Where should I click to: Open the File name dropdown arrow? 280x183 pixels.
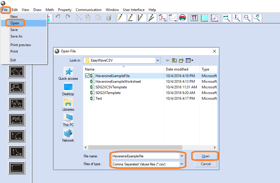[x=182, y=156]
